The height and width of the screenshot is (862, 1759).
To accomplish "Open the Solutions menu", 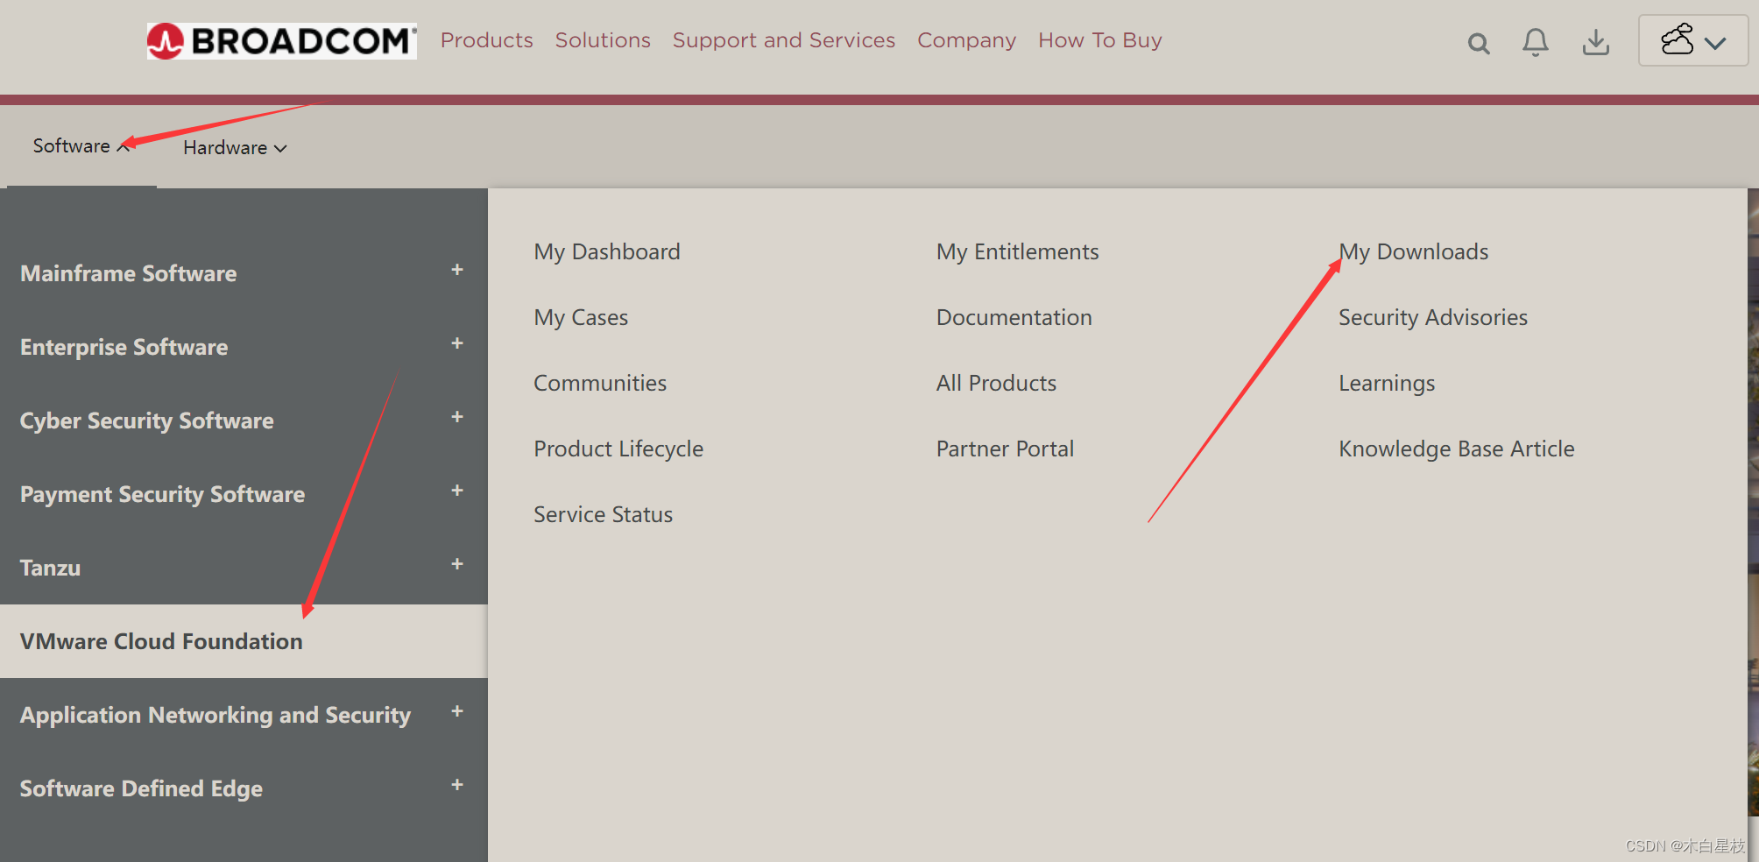I will (603, 40).
